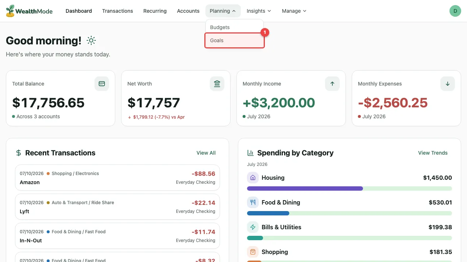Click the $199.38 Bills & Utilities amount

tap(440, 227)
